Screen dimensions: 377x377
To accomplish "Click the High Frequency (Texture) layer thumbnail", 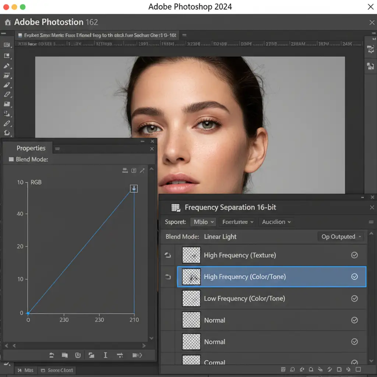I will (x=191, y=255).
